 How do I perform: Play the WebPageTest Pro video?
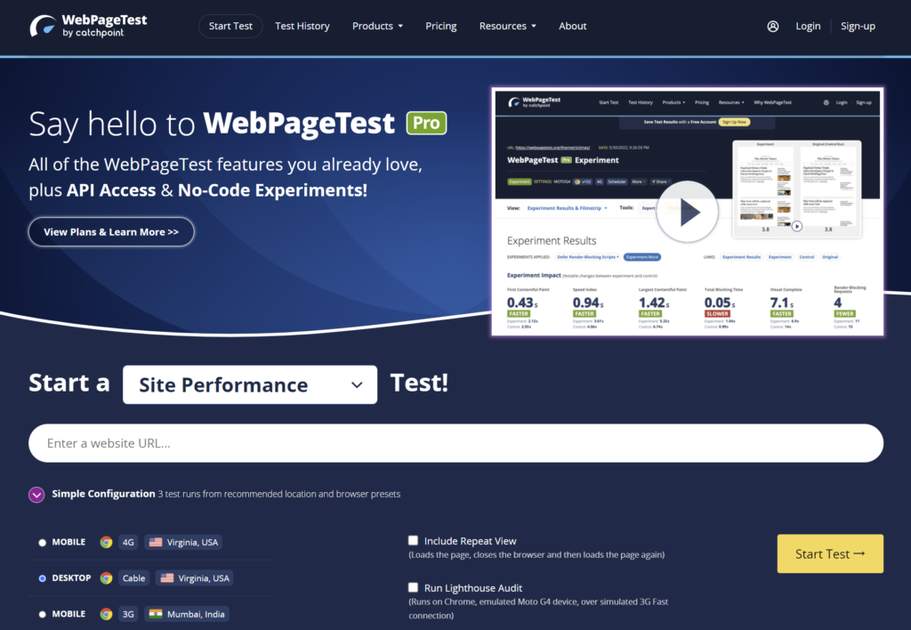[688, 212]
